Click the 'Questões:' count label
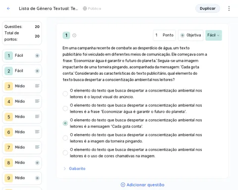 pyautogui.click(x=13, y=27)
